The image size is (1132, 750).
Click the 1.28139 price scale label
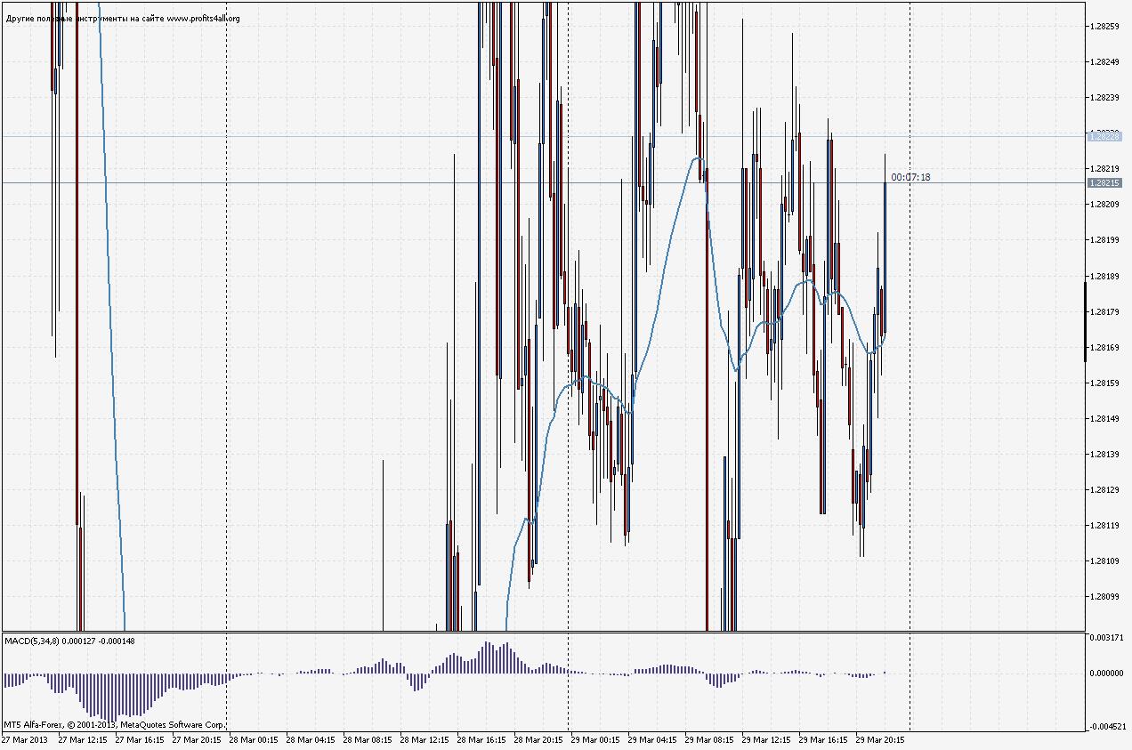[1104, 454]
